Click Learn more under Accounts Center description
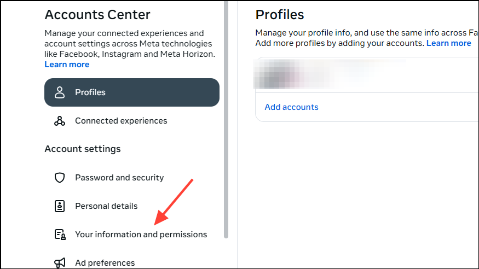The height and width of the screenshot is (269, 479). click(x=67, y=65)
